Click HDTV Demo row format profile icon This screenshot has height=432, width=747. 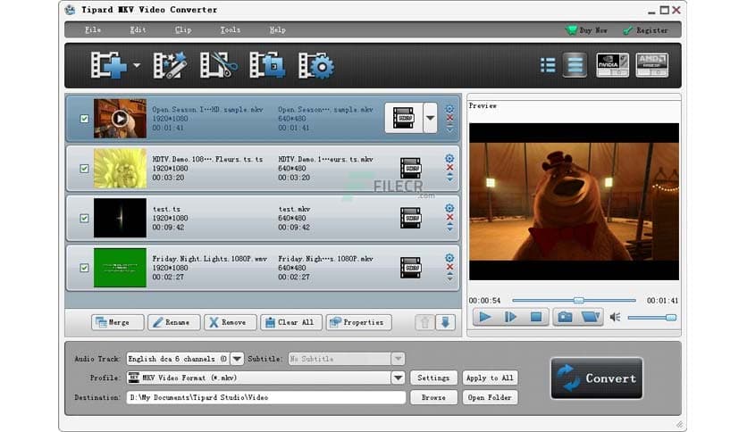pos(411,169)
